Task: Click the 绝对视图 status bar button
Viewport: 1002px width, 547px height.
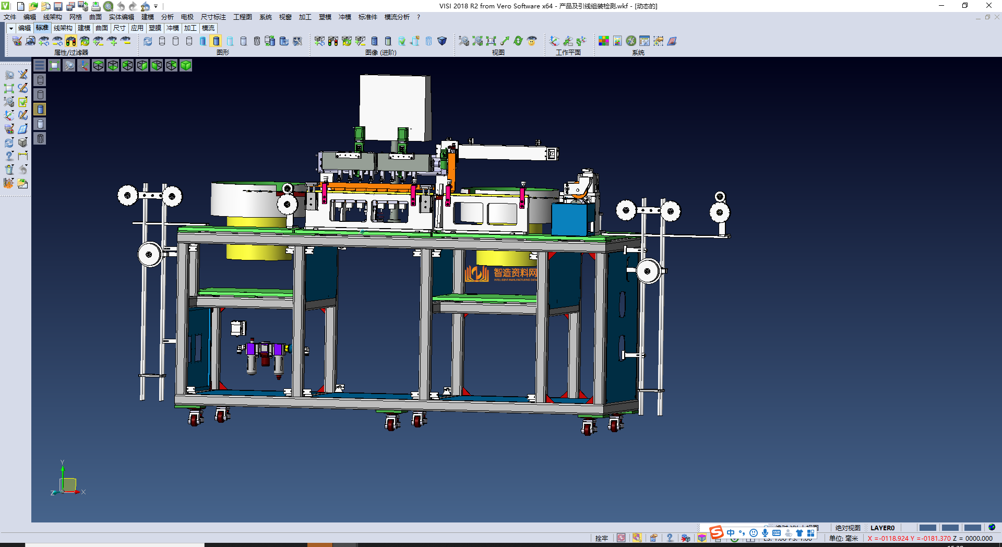Action: [x=848, y=528]
